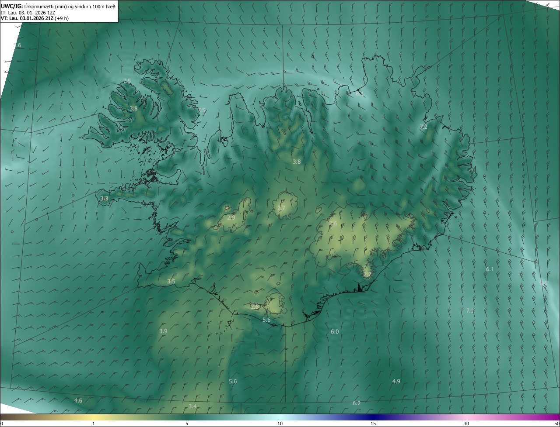Click the legend tick label '0'
This screenshot has width=560, height=427.
[2, 424]
